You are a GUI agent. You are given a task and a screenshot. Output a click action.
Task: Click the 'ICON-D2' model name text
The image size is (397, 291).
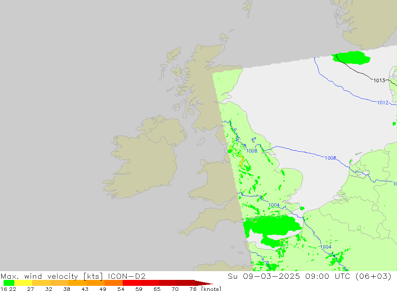click(127, 276)
